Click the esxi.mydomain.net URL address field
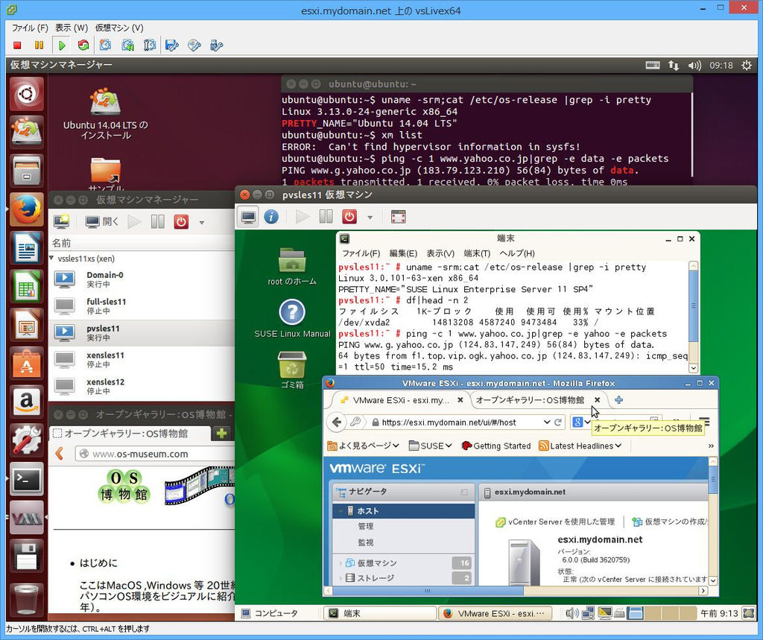 [457, 422]
